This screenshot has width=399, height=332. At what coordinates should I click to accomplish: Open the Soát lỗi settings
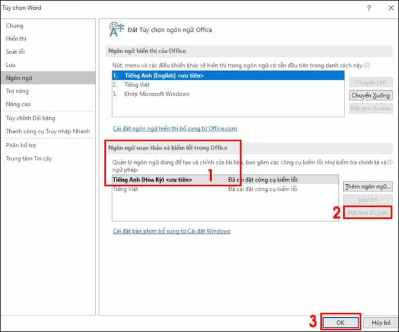(x=16, y=52)
